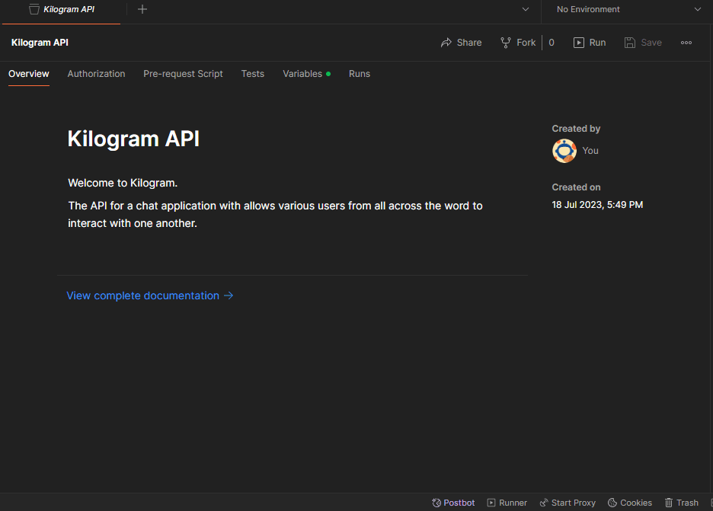
Task: Open Postbot from the status bar
Action: click(x=453, y=503)
